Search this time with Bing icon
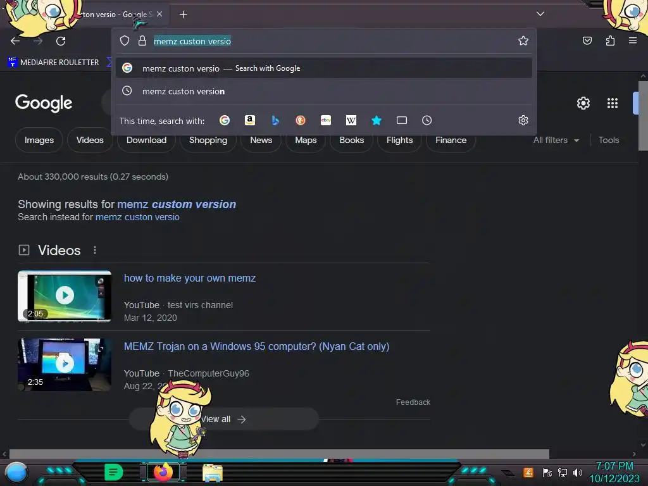Viewport: 648px width, 486px height. (275, 120)
